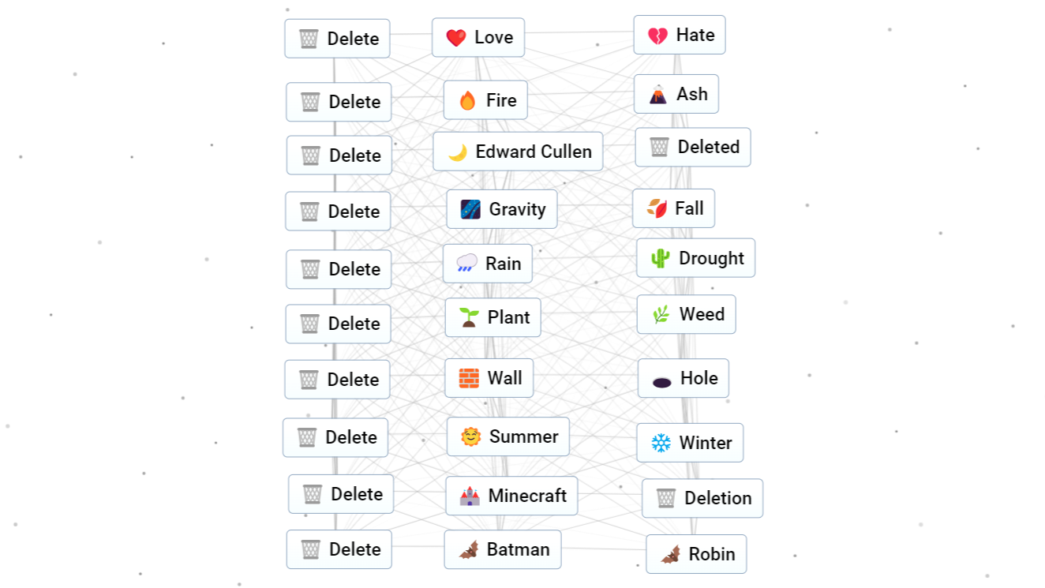The width and height of the screenshot is (1045, 588).
Task: Select the Robin element tile
Action: [696, 554]
